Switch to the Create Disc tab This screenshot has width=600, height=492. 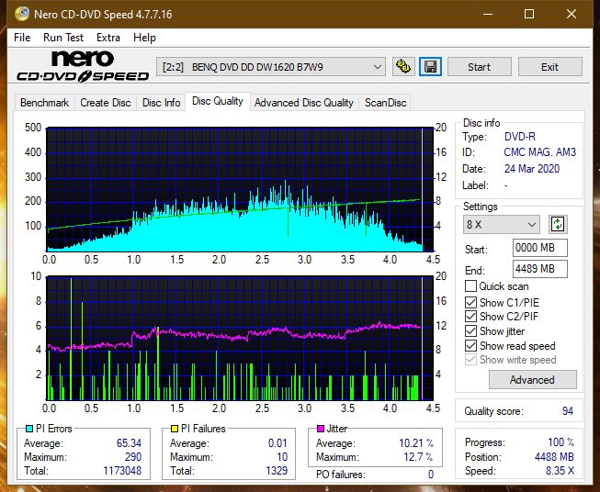tap(106, 103)
